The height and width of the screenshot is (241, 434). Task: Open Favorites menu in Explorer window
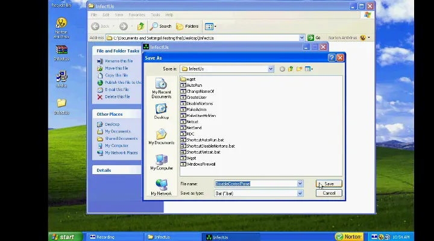[x=137, y=15]
